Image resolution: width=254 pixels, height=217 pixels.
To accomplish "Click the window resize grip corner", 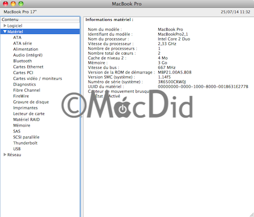I will 251,214.
